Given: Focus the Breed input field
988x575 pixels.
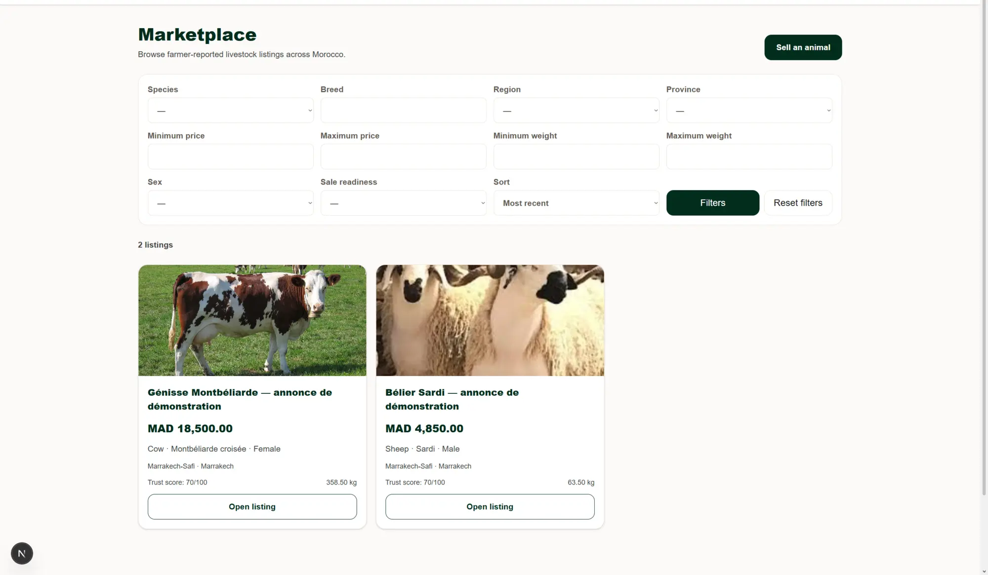Looking at the screenshot, I should 403,110.
